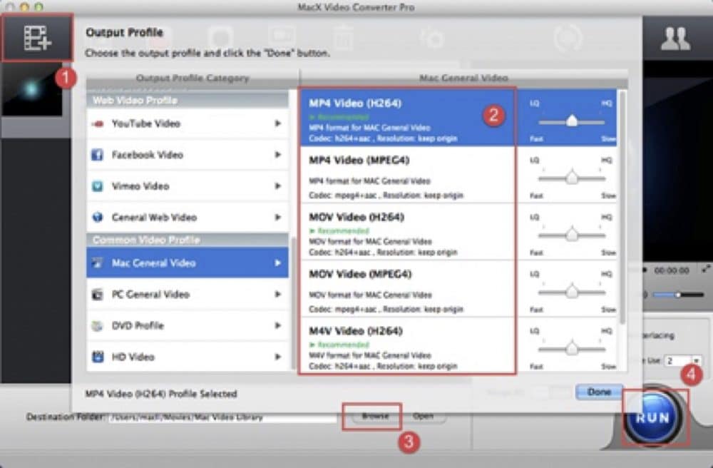Viewport: 713px width, 468px height.
Task: Choose the MP4 Video (H264) profile
Action: click(408, 118)
